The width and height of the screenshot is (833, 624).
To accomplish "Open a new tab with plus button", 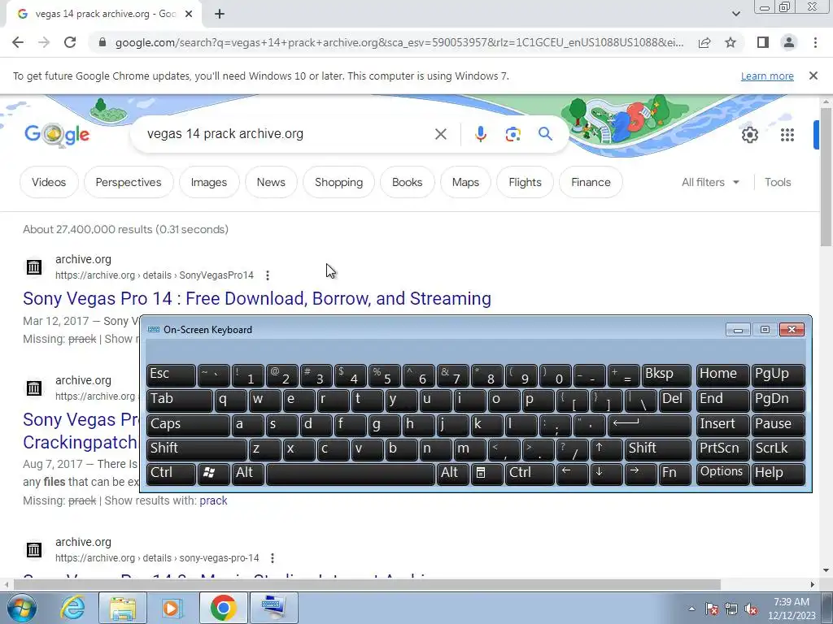I will coord(220,15).
